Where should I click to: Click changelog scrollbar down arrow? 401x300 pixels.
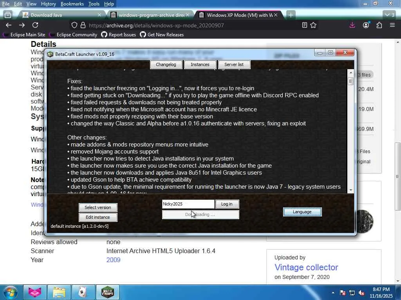(x=350, y=190)
